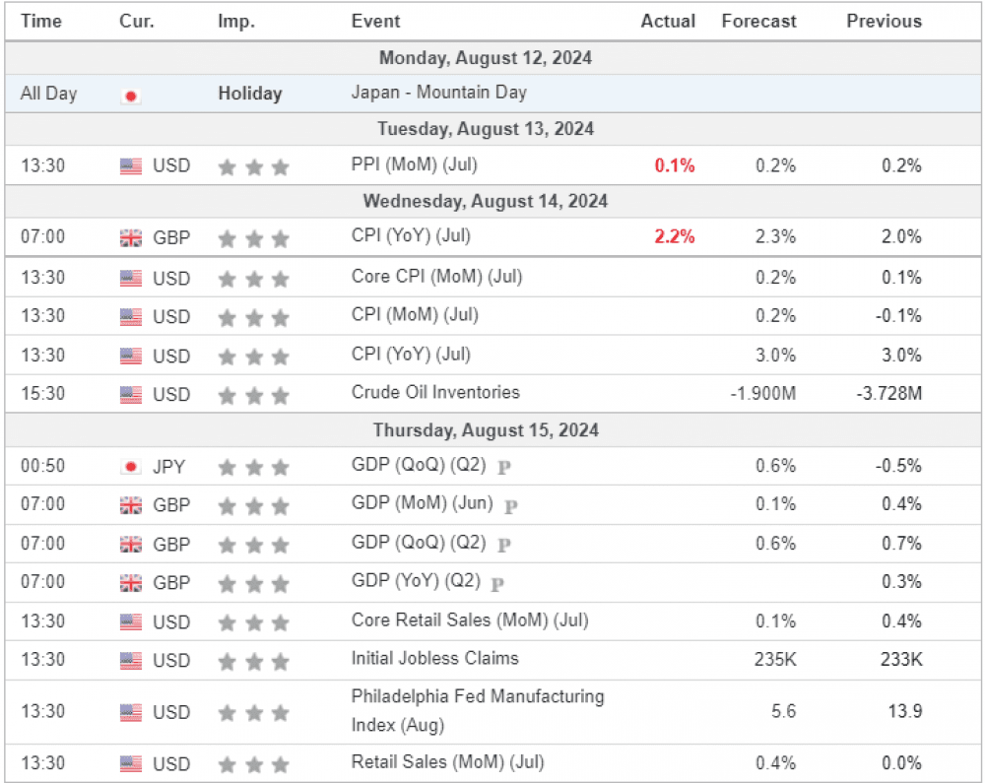The height and width of the screenshot is (783, 985).
Task: Click the importance stars in the GBP CPI (YoY) row
Action: click(x=254, y=238)
